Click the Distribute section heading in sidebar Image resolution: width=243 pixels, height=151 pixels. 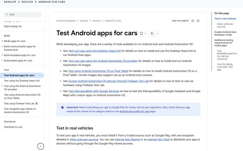point(9,122)
